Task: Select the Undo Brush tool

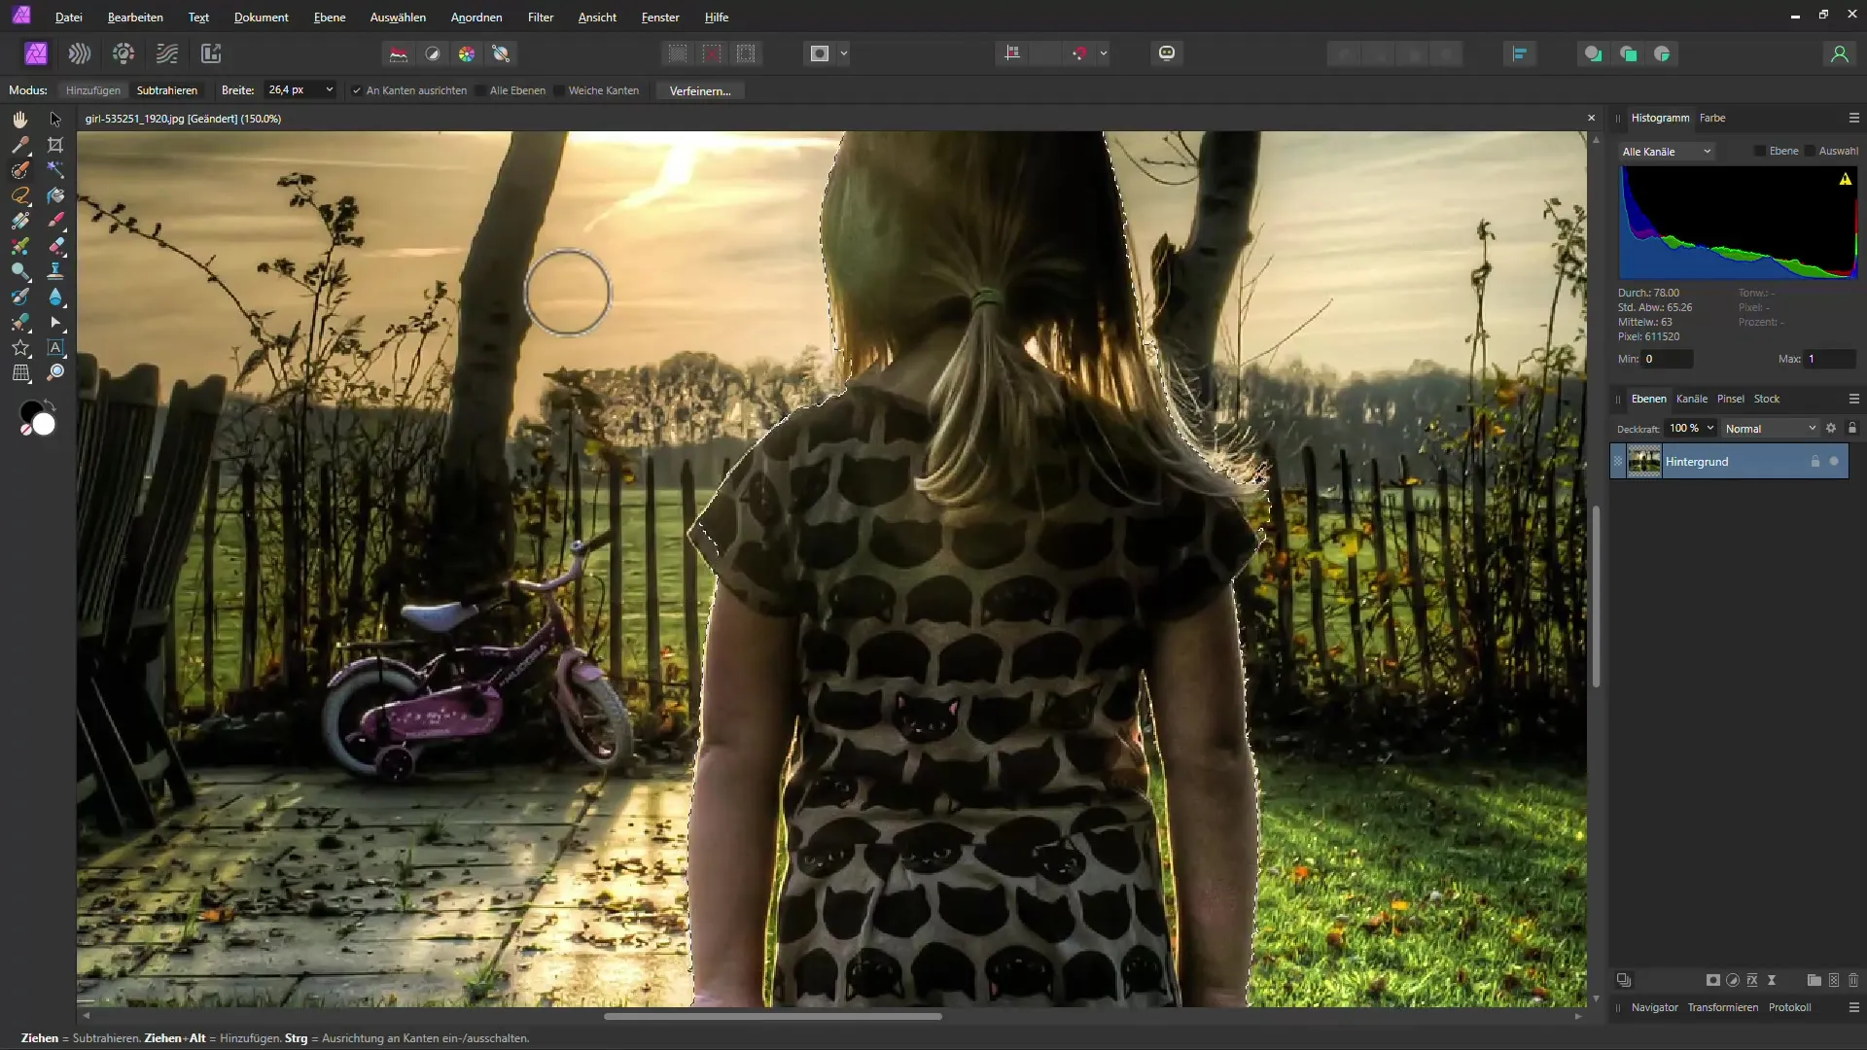Action: 19,297
